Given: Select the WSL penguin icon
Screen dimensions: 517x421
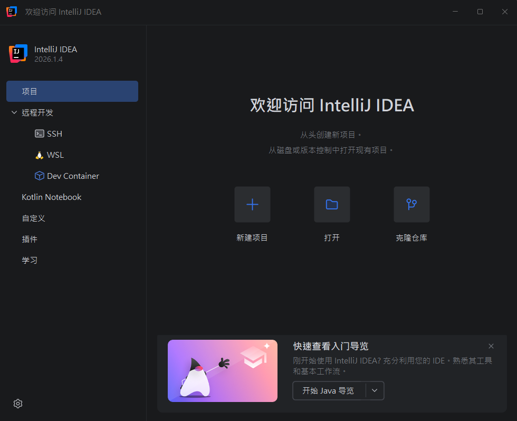Looking at the screenshot, I should (40, 155).
